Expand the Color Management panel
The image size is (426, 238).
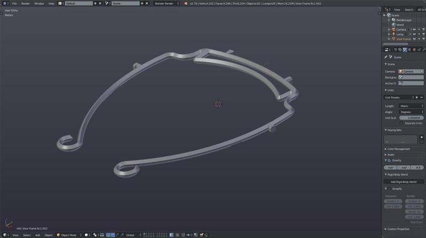point(398,149)
